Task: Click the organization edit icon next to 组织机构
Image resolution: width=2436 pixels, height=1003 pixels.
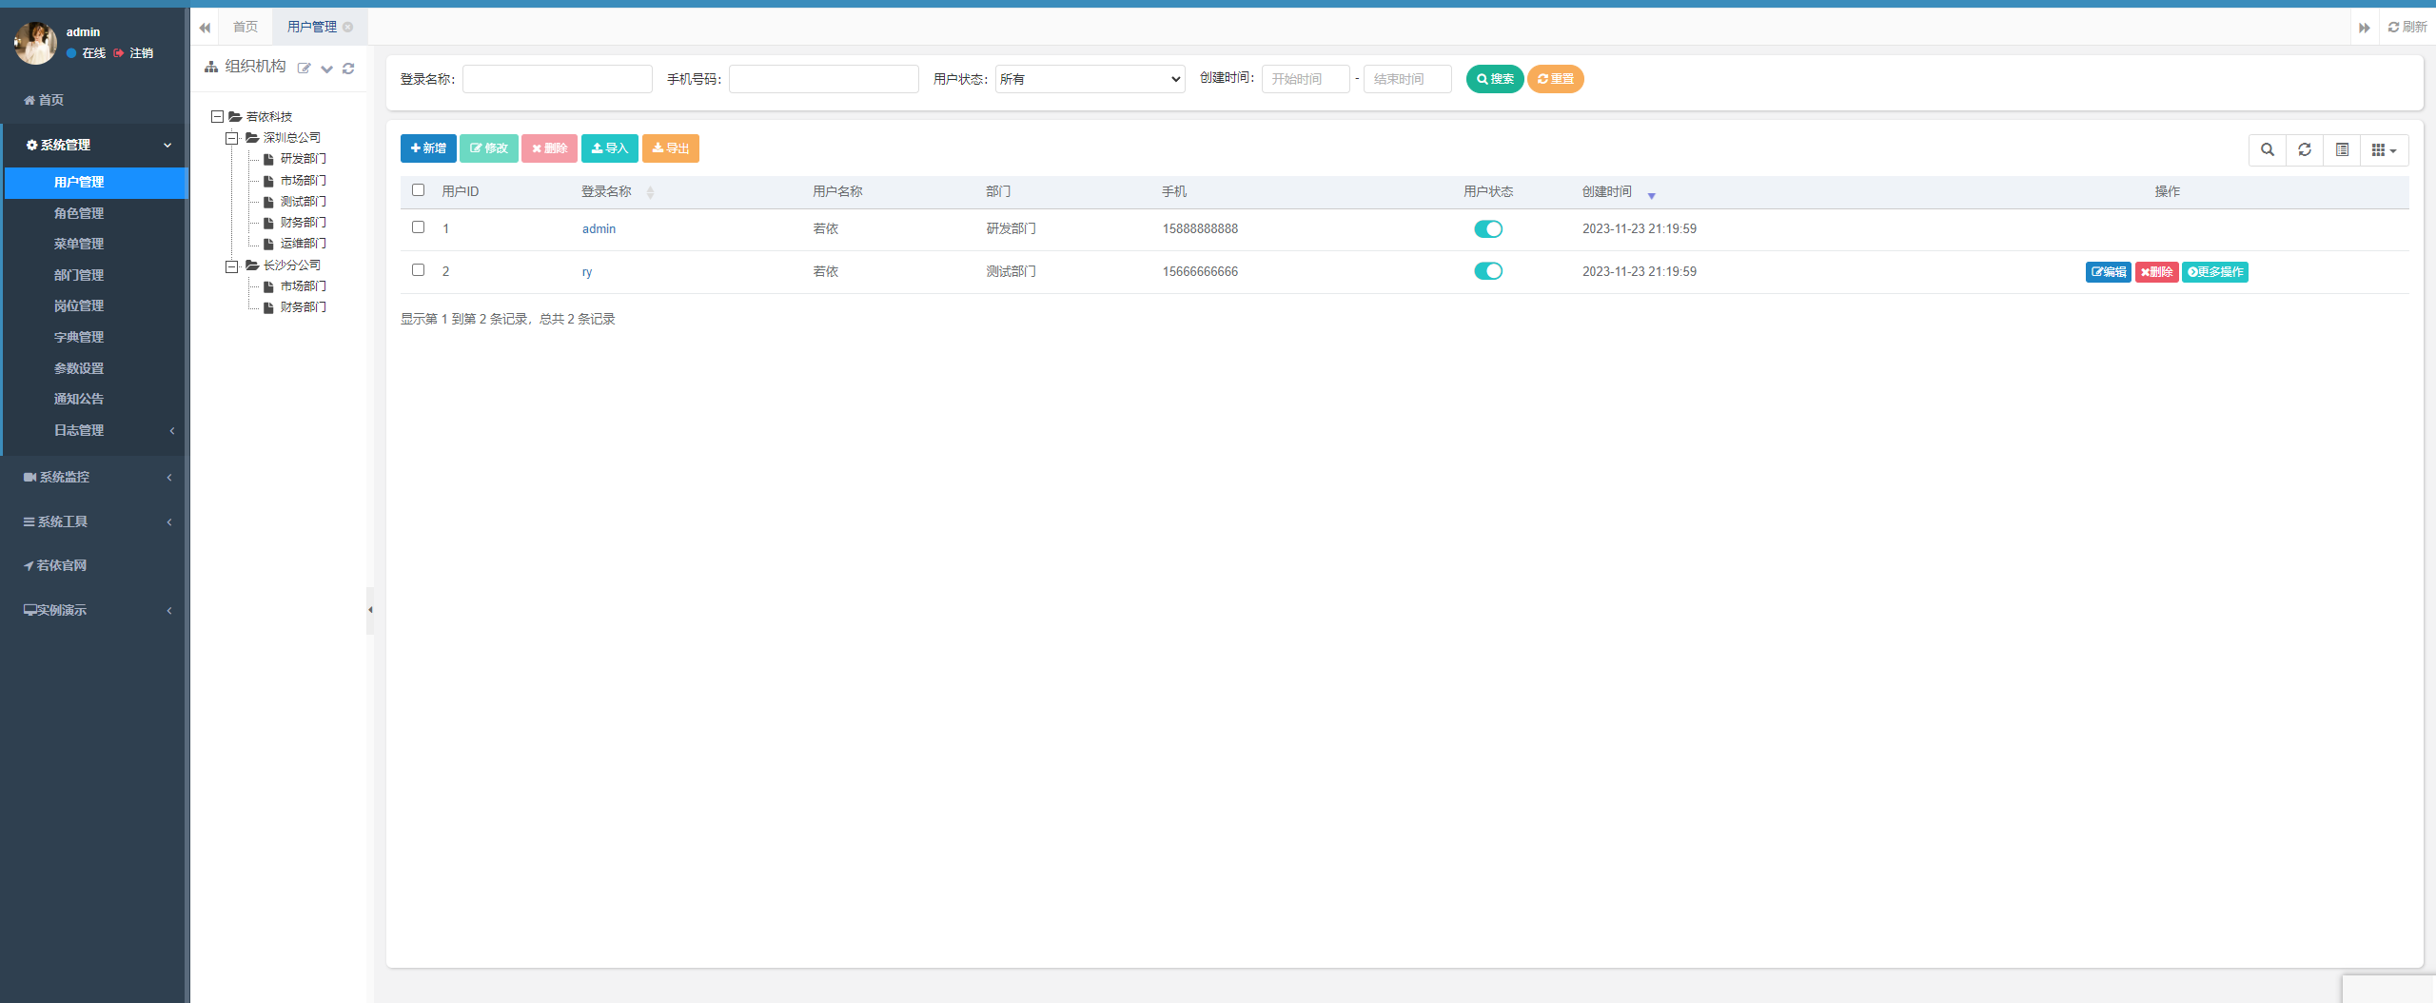Action: click(x=304, y=68)
